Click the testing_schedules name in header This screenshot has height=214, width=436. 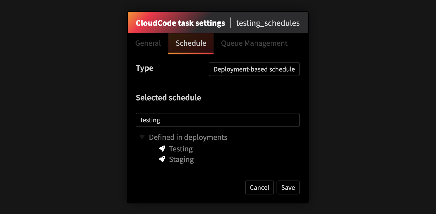point(268,23)
